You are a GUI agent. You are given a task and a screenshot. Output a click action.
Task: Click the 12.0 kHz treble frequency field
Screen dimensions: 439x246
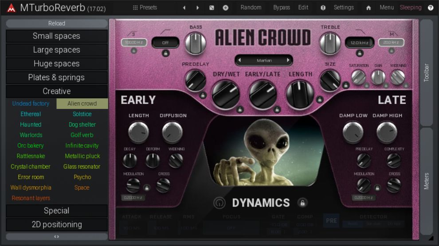coord(360,43)
